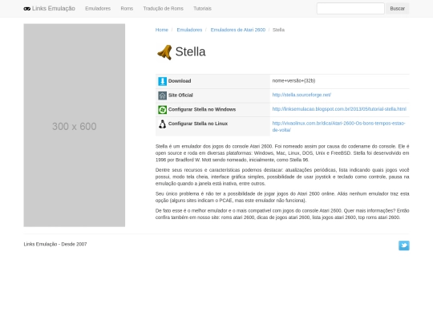Click the 'Download' row label
Image resolution: width=433 pixels, height=325 pixels.
pyautogui.click(x=180, y=81)
